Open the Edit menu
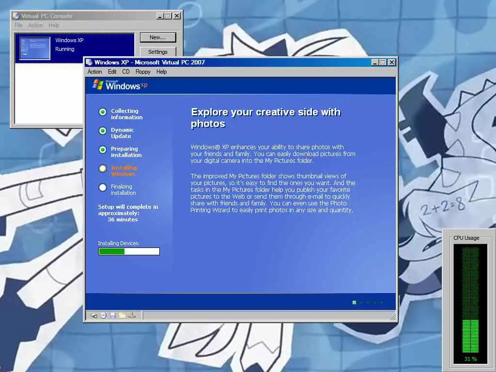This screenshot has height=372, width=496. pos(112,72)
